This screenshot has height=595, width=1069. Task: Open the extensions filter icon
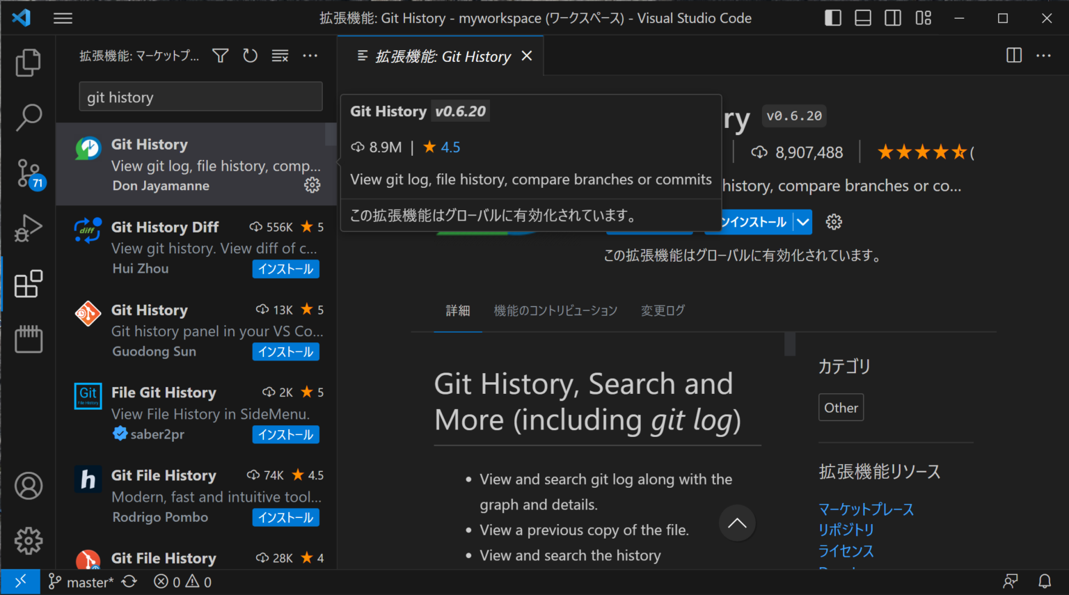[220, 55]
